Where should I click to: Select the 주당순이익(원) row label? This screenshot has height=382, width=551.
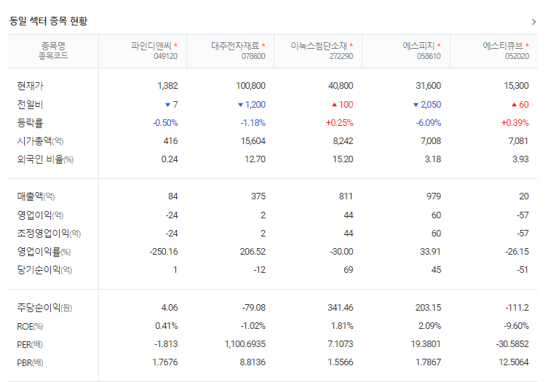click(44, 308)
